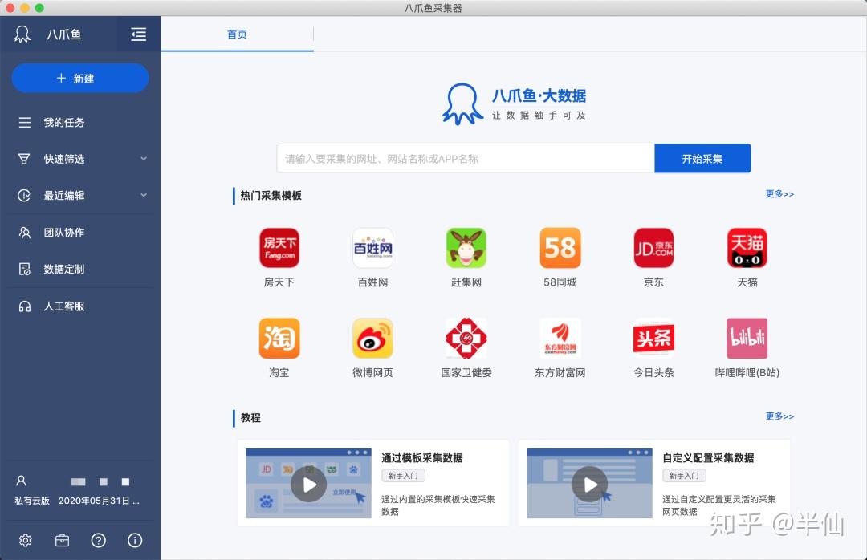Collapse the sidebar with the menu icon
Viewport: 867px width, 560px height.
[138, 34]
